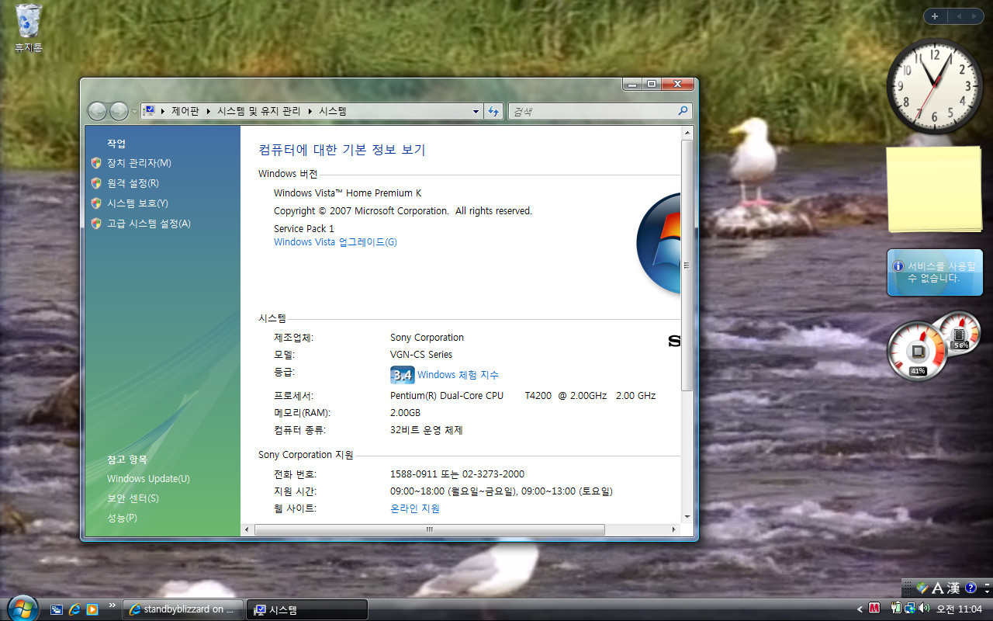
Task: Toggle the A Korean/English mode button
Action: coord(937,588)
